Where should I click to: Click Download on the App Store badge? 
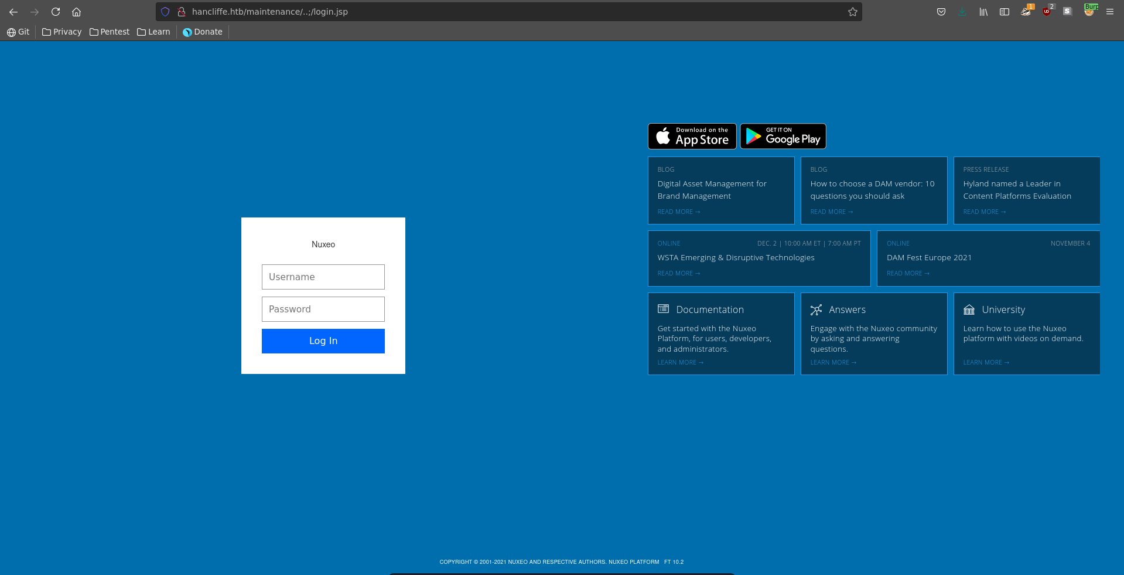[x=692, y=137]
